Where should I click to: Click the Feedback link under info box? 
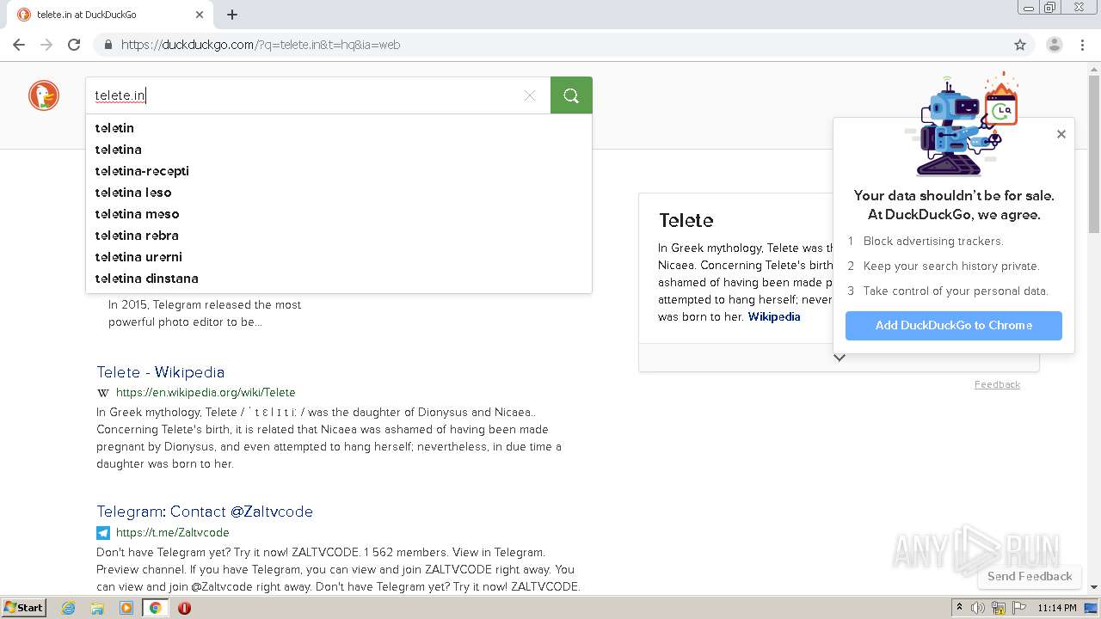[997, 384]
